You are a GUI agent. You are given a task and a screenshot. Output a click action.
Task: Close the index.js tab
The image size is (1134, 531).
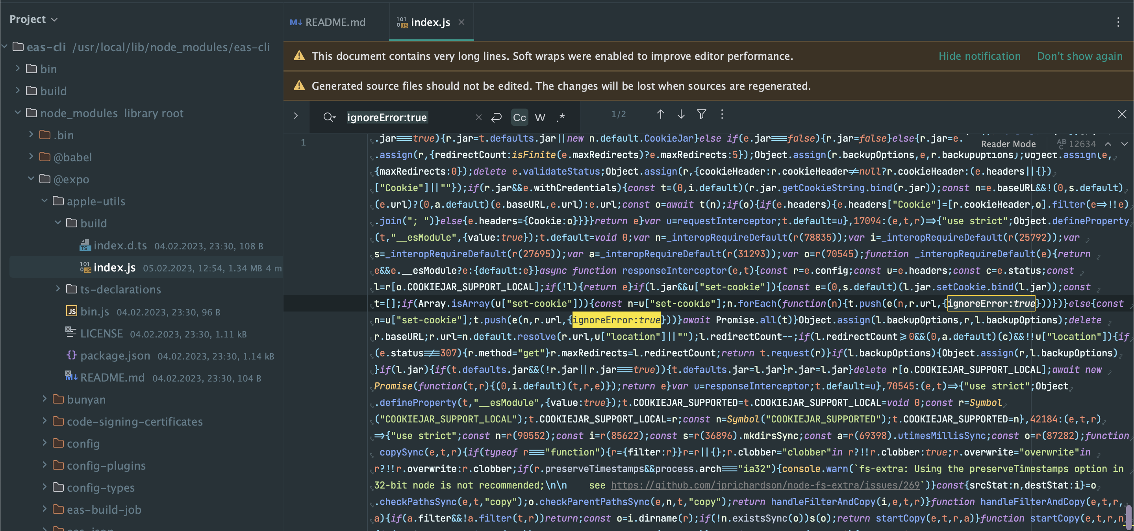coord(461,22)
